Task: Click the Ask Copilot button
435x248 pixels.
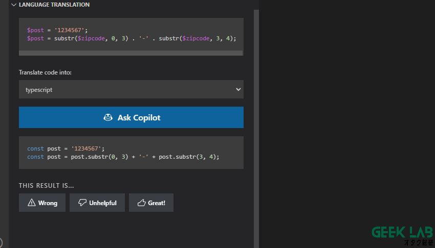Action: click(x=131, y=117)
